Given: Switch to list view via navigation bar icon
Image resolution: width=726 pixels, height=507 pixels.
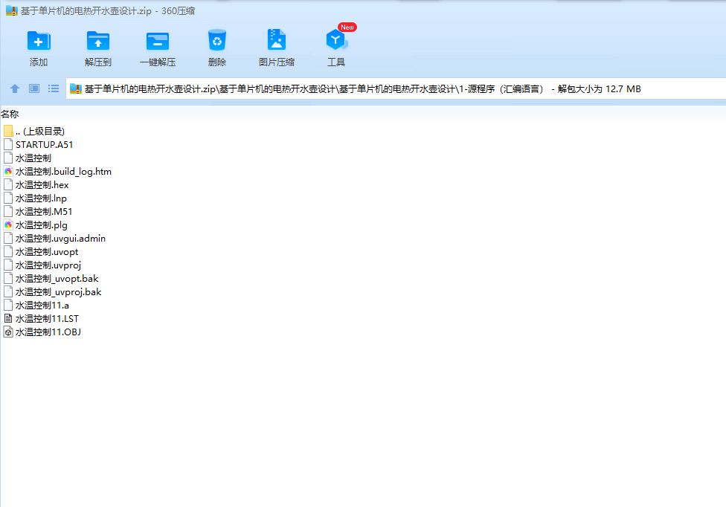Looking at the screenshot, I should click(x=54, y=88).
